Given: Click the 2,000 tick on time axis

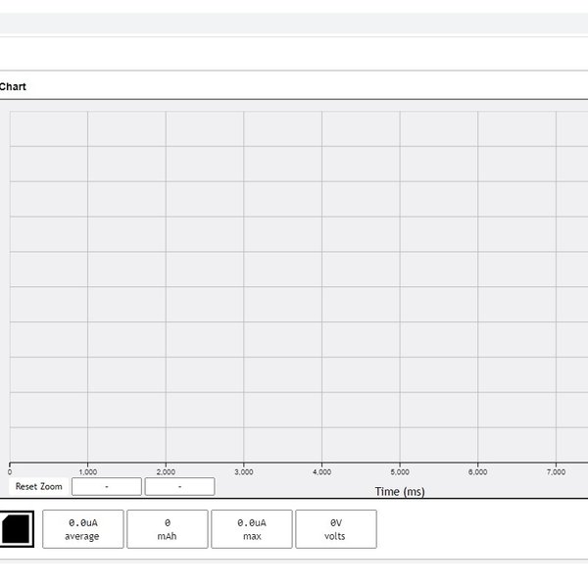Looking at the screenshot, I should [x=166, y=471].
